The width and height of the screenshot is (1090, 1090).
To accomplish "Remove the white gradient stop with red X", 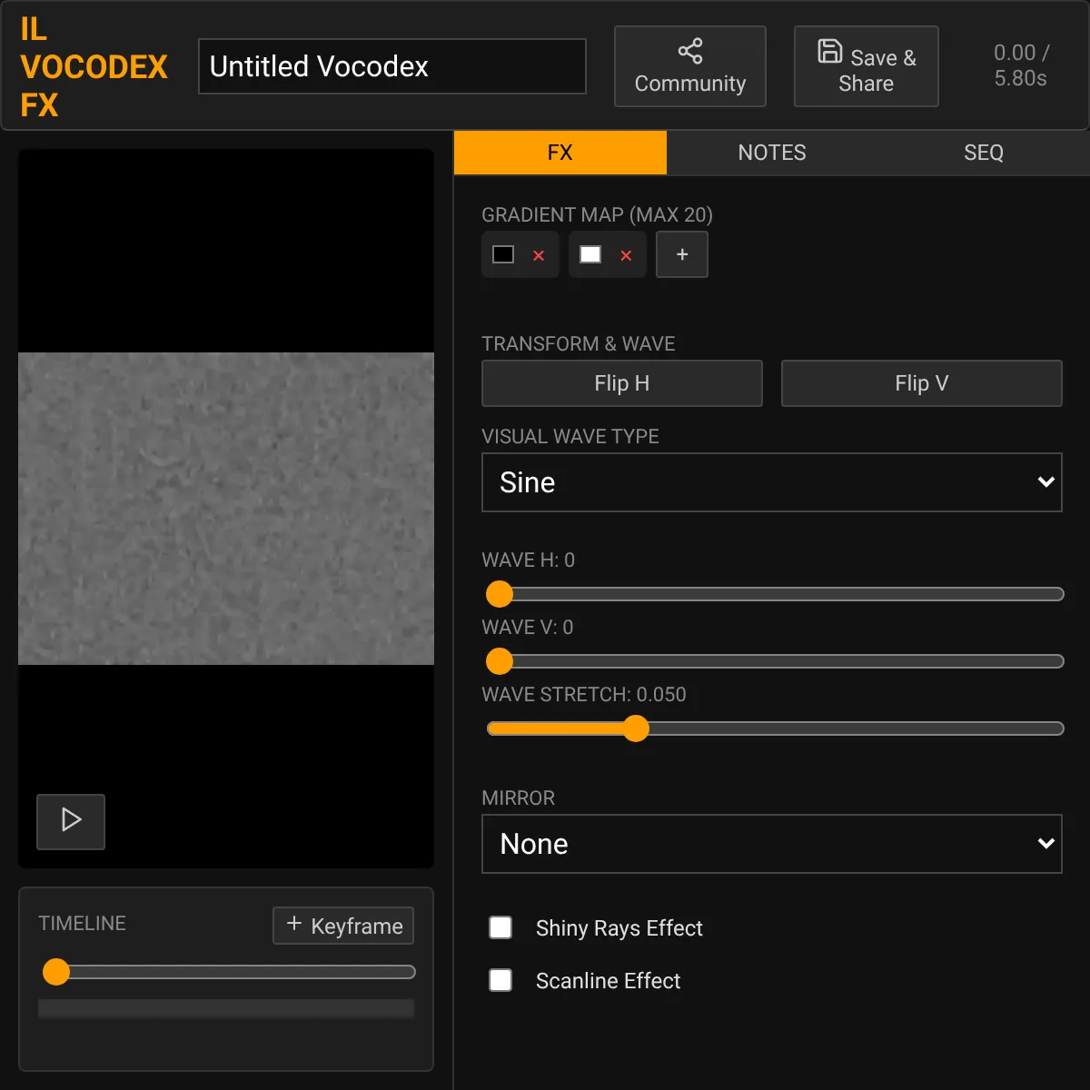I will (626, 255).
